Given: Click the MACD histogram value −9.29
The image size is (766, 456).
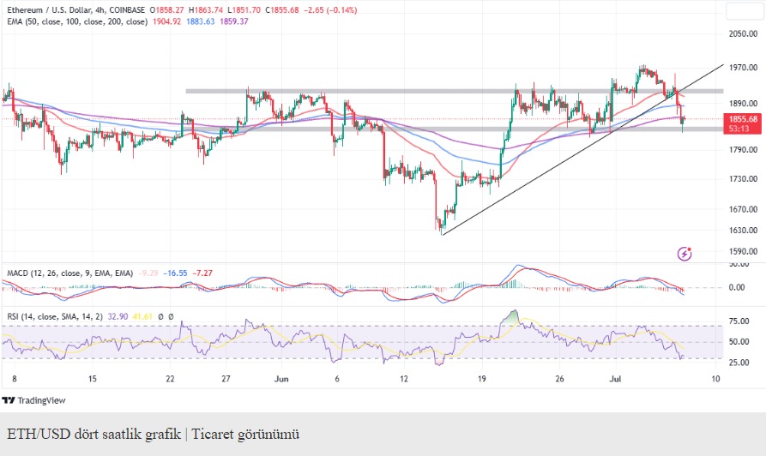Looking at the screenshot, I should click(148, 273).
